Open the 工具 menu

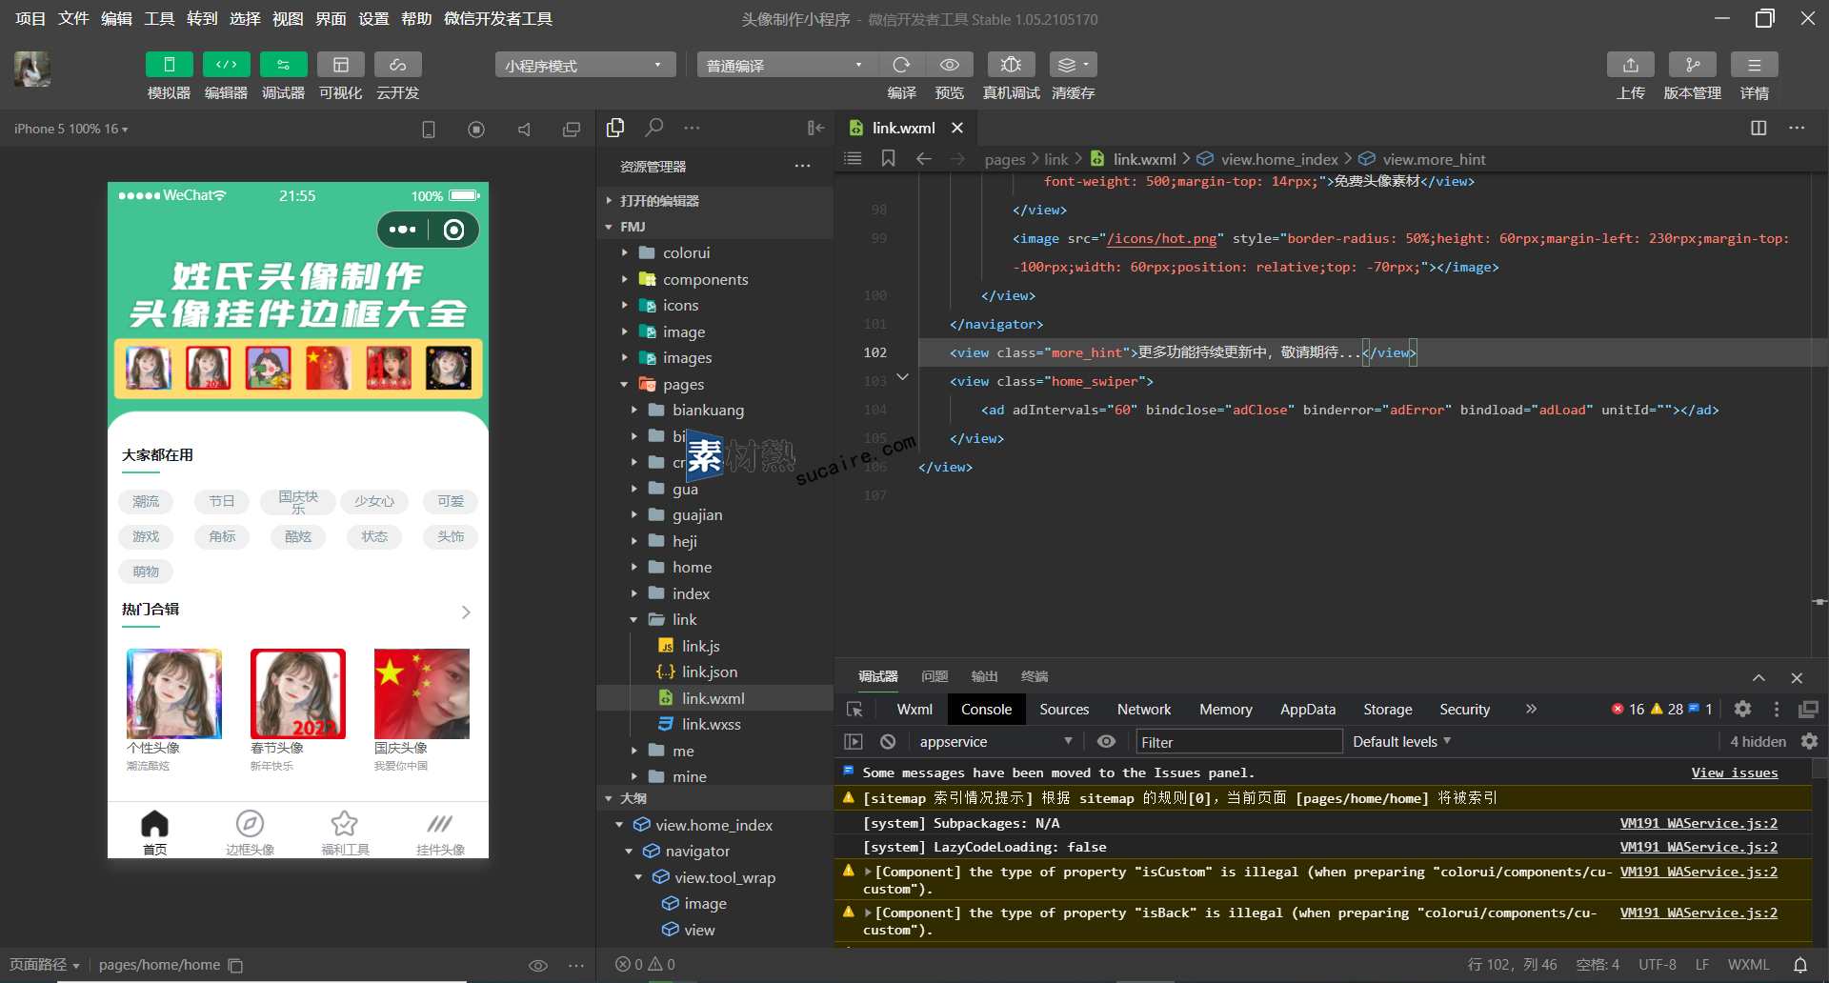click(159, 19)
